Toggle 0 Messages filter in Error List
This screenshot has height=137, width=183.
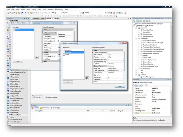pyautogui.click(x=55, y=108)
